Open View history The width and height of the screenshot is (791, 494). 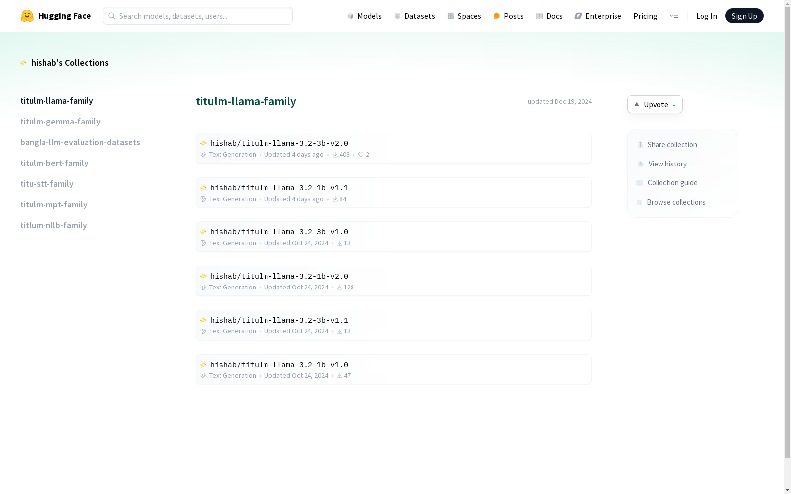662,164
